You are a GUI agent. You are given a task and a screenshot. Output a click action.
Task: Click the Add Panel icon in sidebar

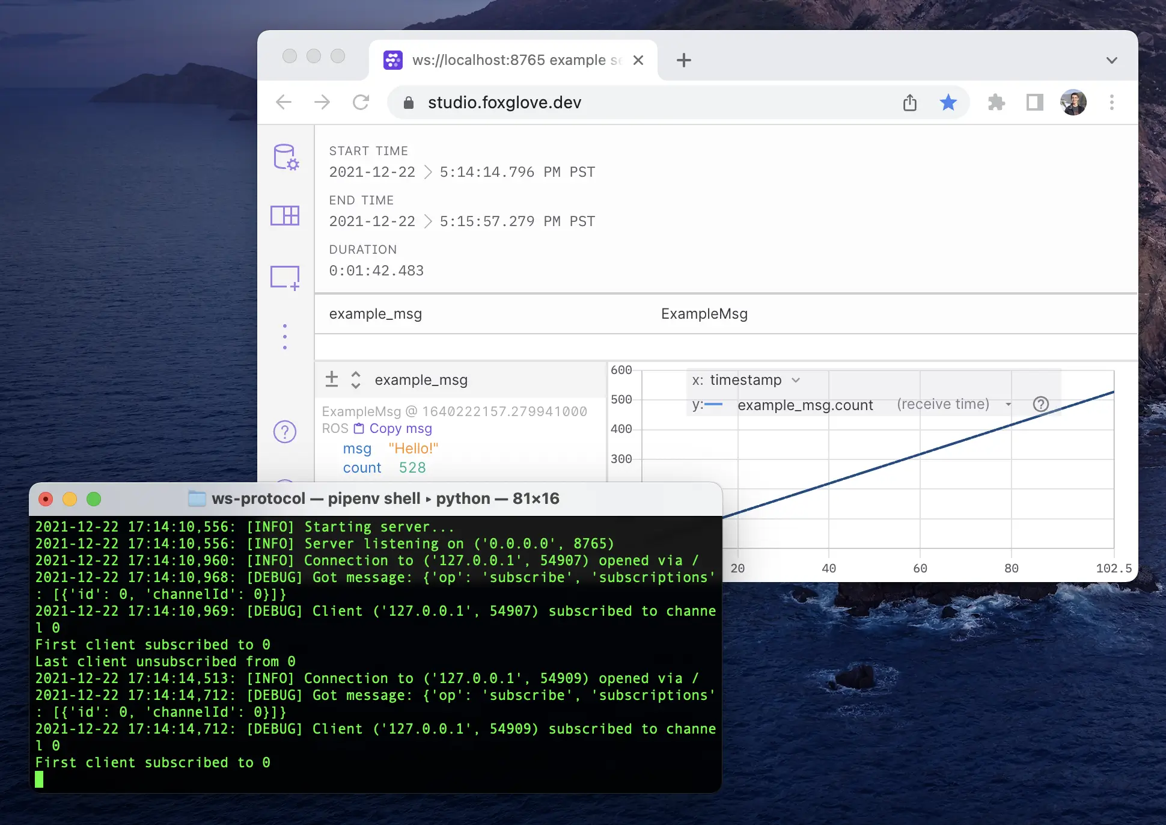[285, 277]
